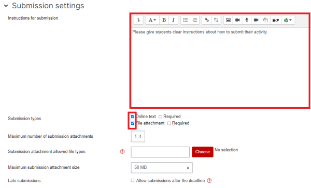This screenshot has width=311, height=188.
Task: Collapse the Submission settings section
Action: click(6, 6)
